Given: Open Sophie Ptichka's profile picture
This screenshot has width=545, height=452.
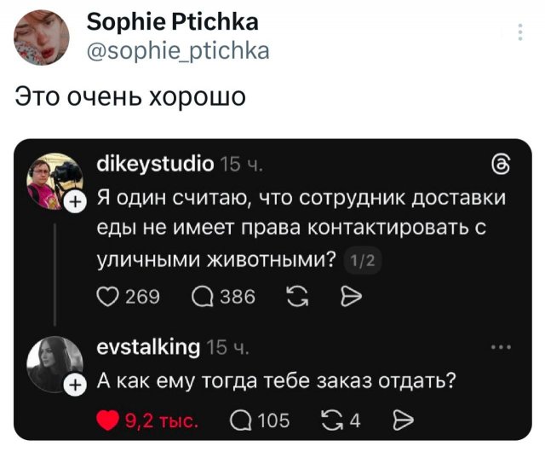Looking at the screenshot, I should click(x=41, y=39).
